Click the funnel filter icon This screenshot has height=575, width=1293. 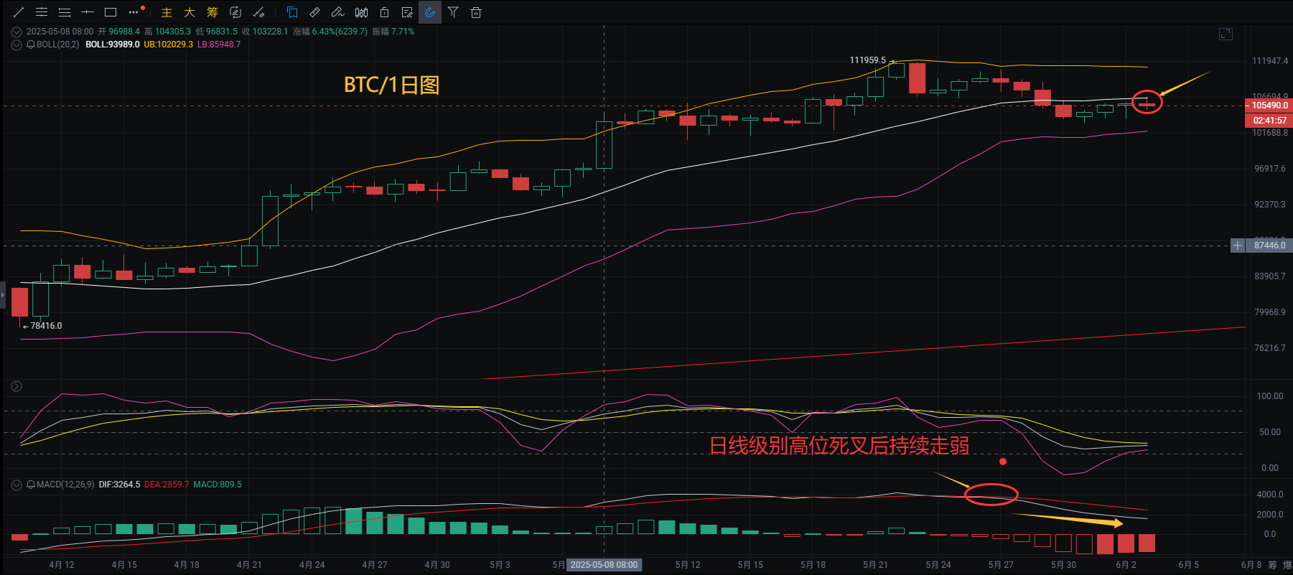453,12
